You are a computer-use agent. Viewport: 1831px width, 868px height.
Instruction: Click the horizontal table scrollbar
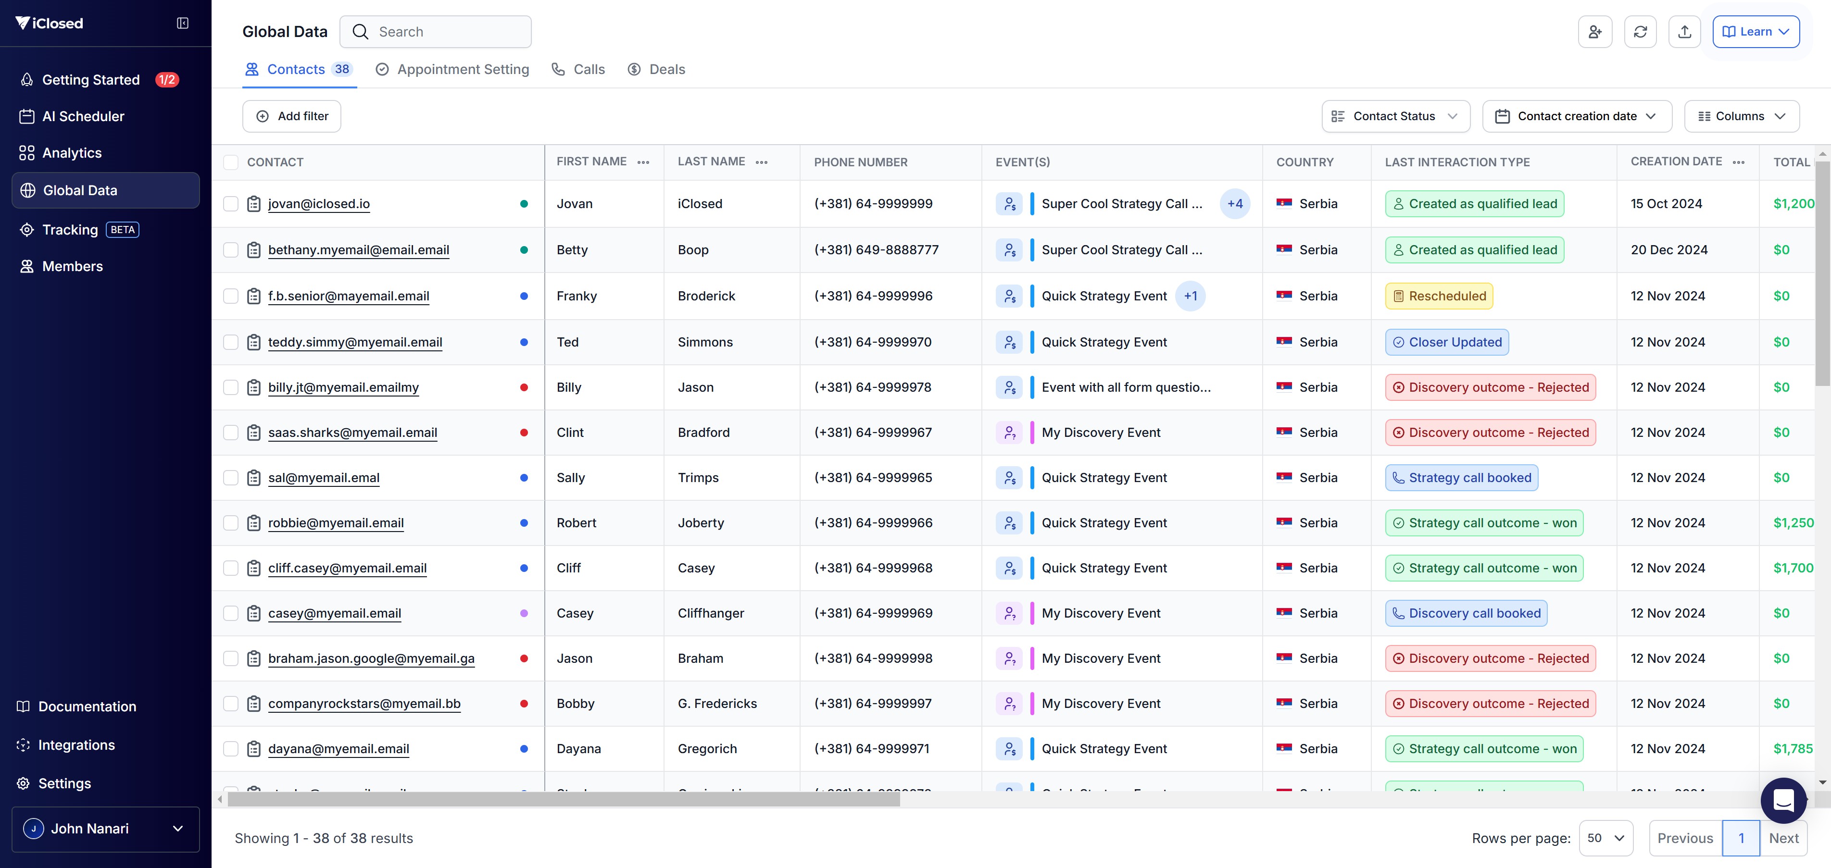[563, 800]
